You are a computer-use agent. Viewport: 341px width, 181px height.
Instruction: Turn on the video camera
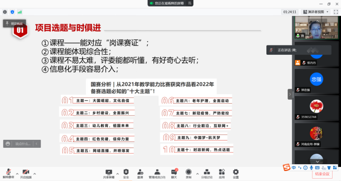pos(26,174)
